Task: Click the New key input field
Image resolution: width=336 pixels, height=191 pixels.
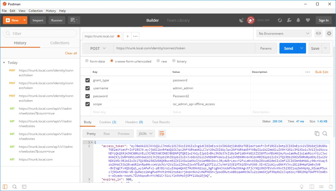Action: pos(131,112)
